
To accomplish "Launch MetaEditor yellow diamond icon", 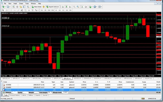I will (x=44, y=7).
